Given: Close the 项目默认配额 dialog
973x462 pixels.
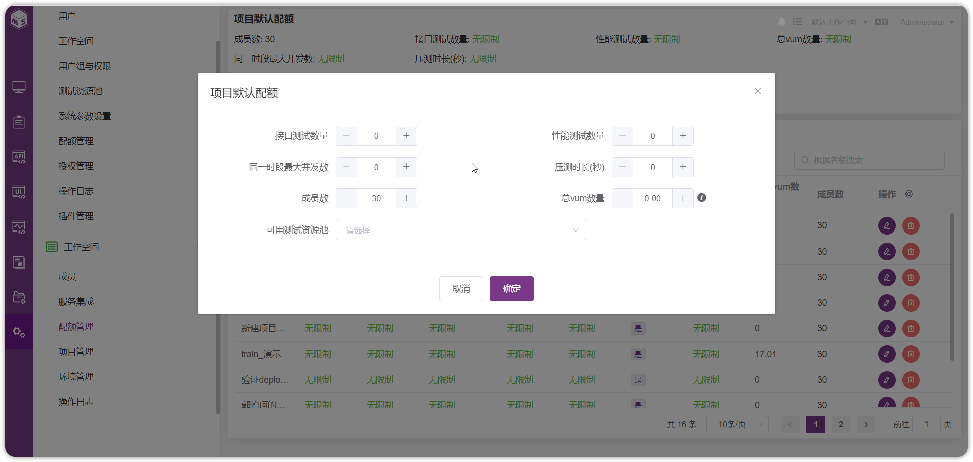Looking at the screenshot, I should [x=758, y=91].
